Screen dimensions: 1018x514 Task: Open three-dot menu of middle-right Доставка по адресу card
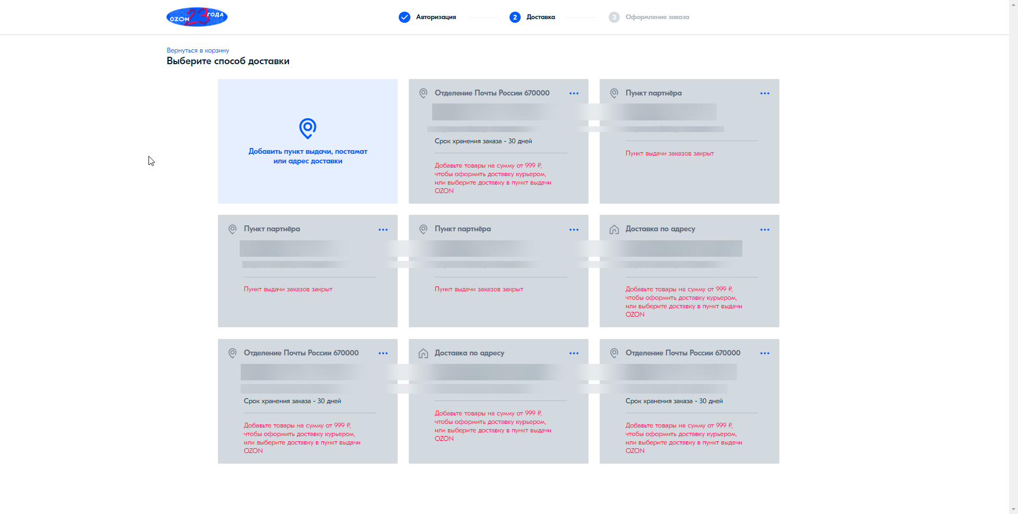click(765, 230)
